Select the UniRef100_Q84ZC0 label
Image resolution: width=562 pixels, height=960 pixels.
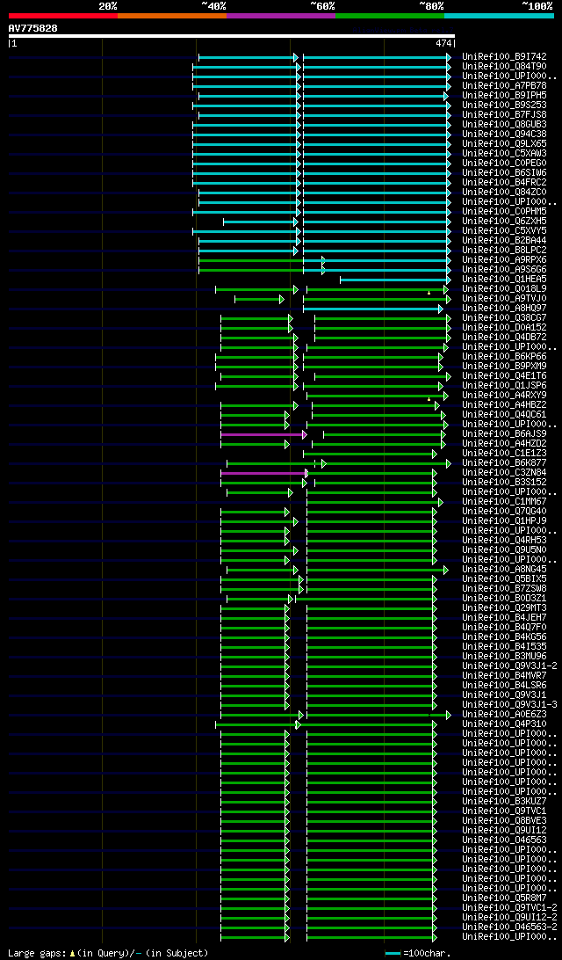[505, 193]
